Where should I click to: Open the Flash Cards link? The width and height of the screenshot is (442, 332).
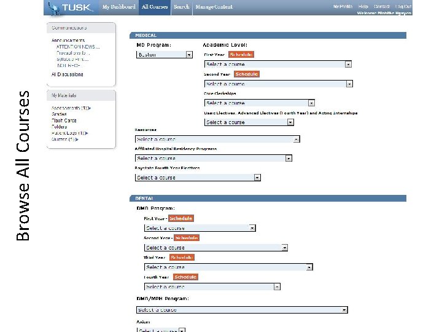click(64, 121)
